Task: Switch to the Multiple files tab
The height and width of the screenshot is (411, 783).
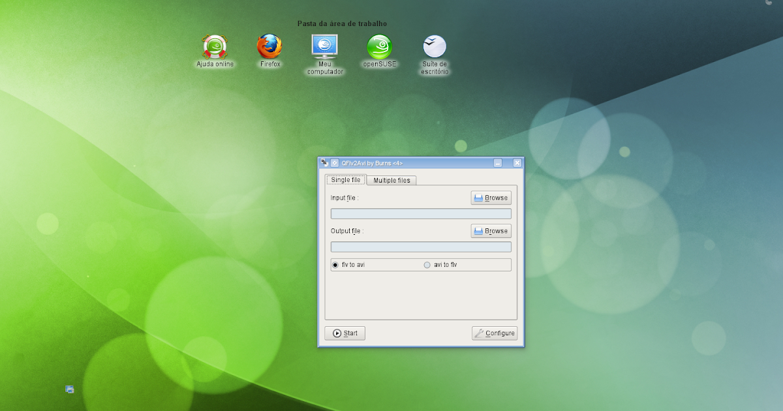Action: point(391,180)
